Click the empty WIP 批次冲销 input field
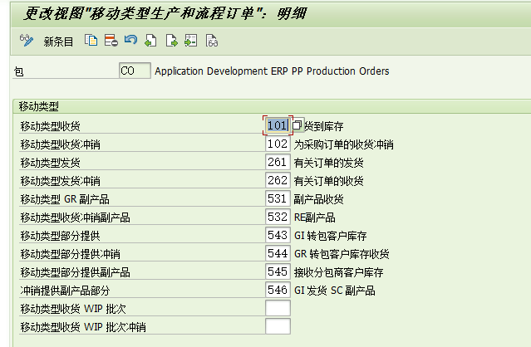The height and width of the screenshot is (347, 531). point(278,326)
